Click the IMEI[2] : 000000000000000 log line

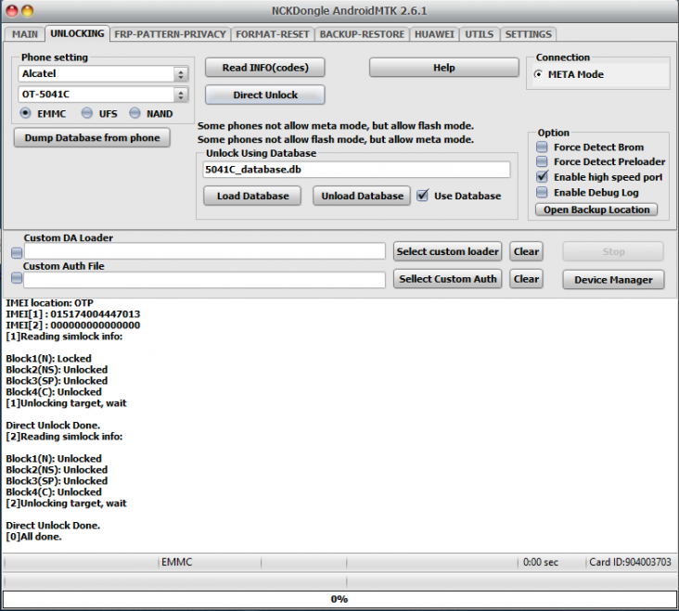73,325
